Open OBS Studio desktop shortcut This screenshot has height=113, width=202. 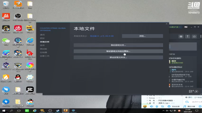click(18, 17)
